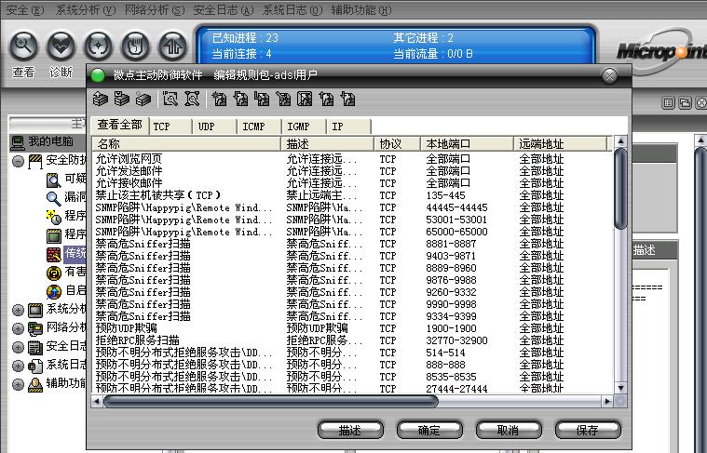This screenshot has width=707, height=453.
Task: Click the delete rule crossed-out icon
Action: [305, 99]
